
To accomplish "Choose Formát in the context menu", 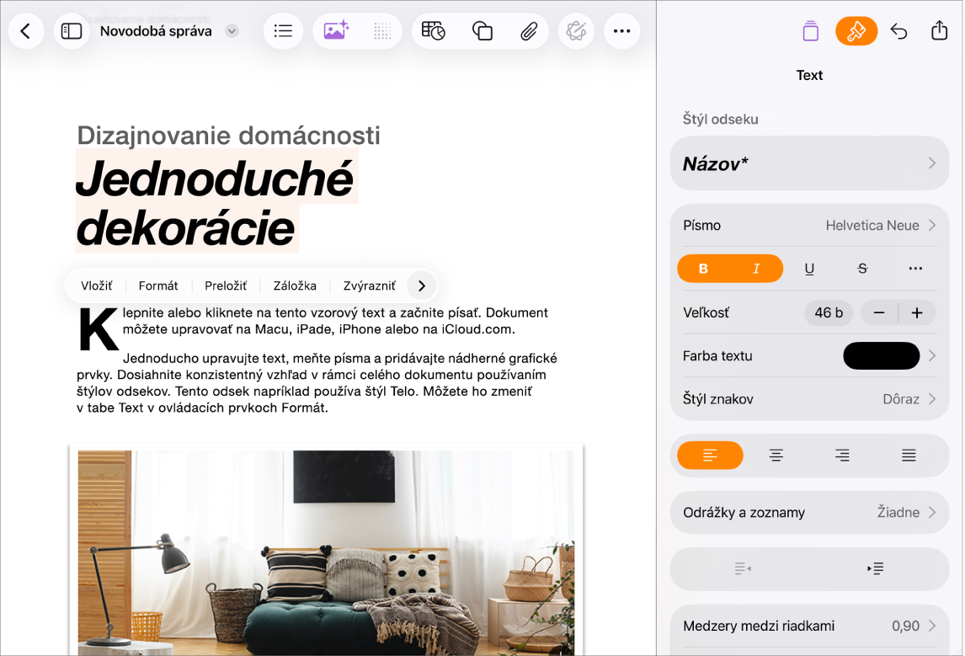I will click(158, 285).
